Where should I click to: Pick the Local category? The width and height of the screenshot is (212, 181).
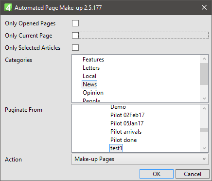(x=89, y=76)
